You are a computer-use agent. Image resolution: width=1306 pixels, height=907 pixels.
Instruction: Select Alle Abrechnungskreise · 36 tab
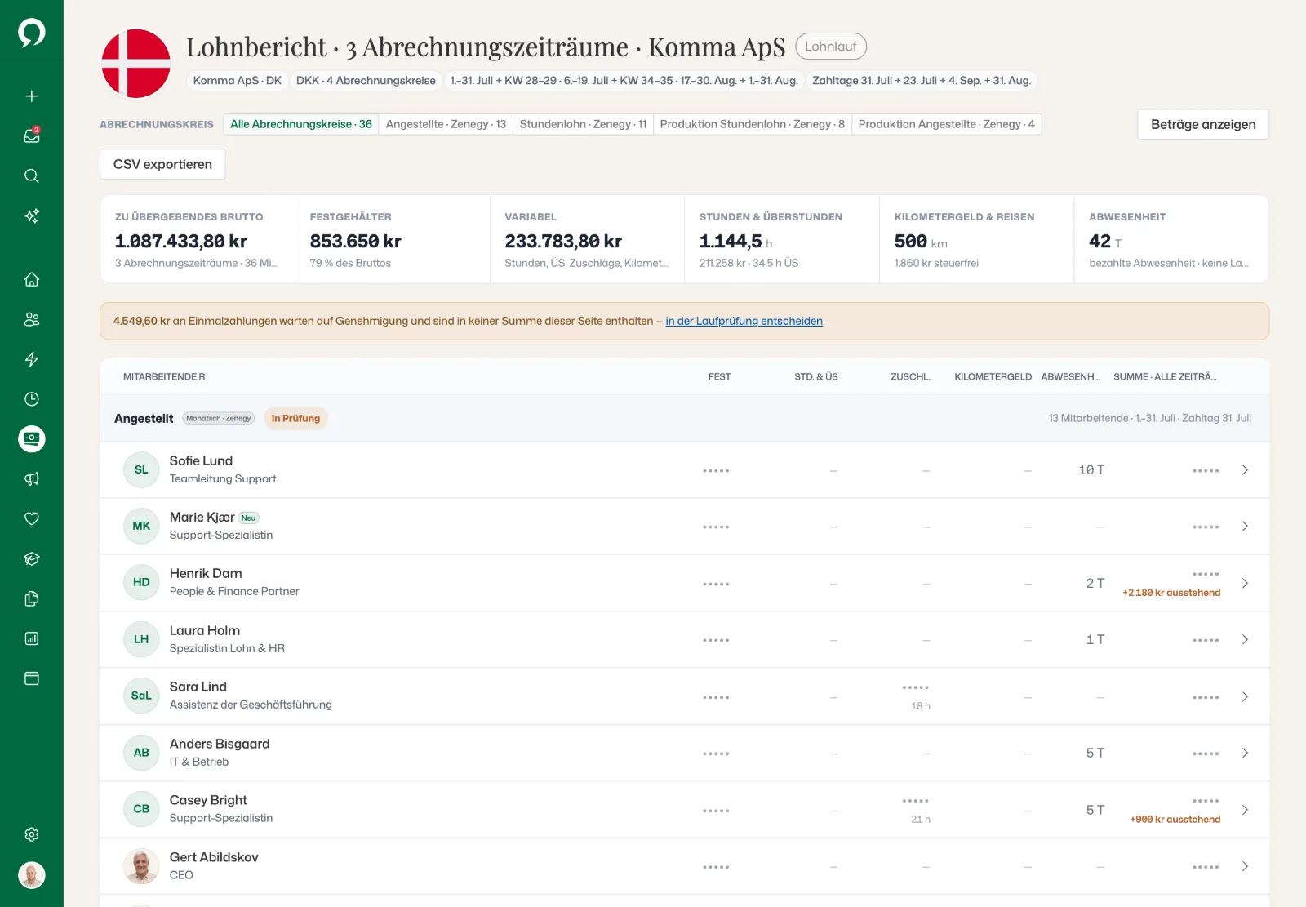coord(301,124)
